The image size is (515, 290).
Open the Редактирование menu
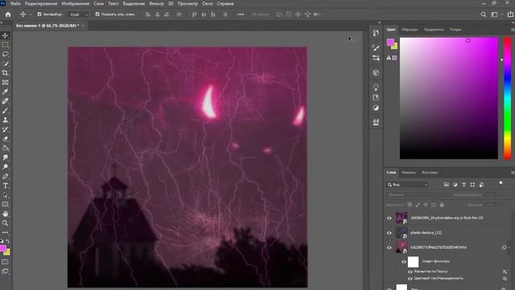tap(41, 3)
